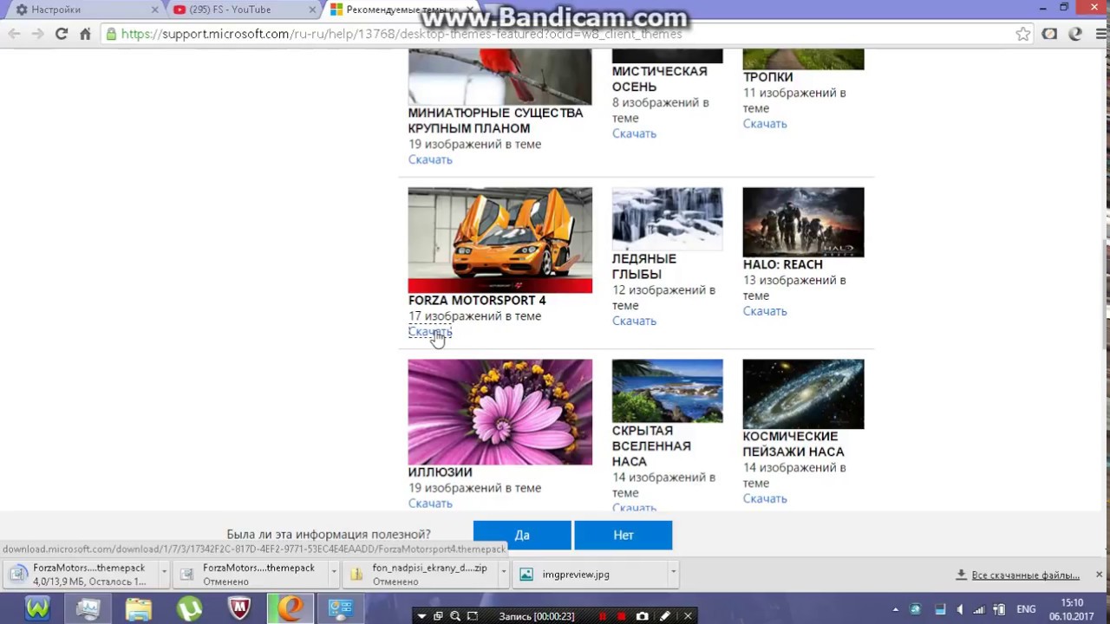Download the Мистическая осень theme
Screen dimensions: 1110x624
634,133
